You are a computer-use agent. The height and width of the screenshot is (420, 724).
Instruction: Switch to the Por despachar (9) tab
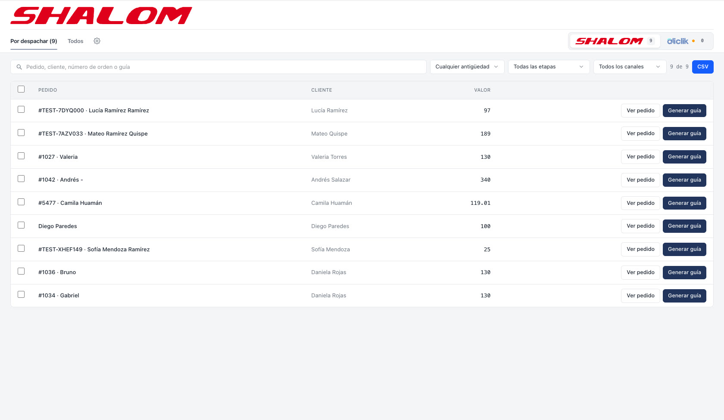tap(34, 41)
